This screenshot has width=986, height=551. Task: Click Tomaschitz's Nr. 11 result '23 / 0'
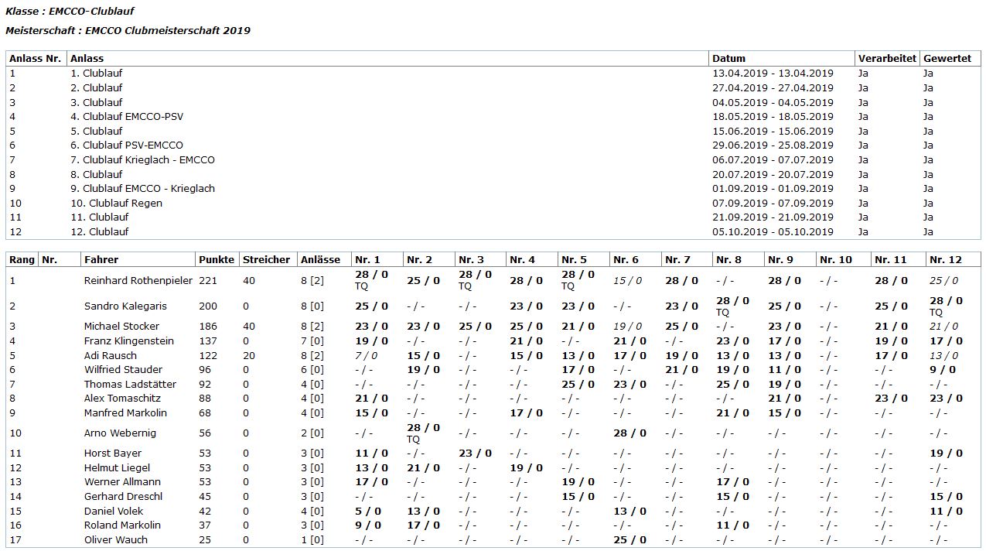(x=891, y=399)
